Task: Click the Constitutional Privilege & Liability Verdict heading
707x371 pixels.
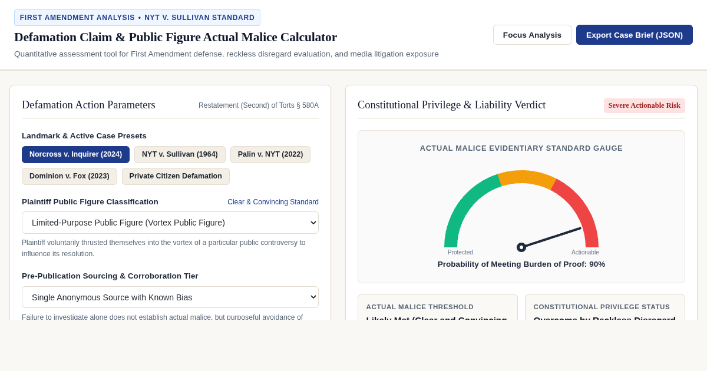Action: (452, 105)
